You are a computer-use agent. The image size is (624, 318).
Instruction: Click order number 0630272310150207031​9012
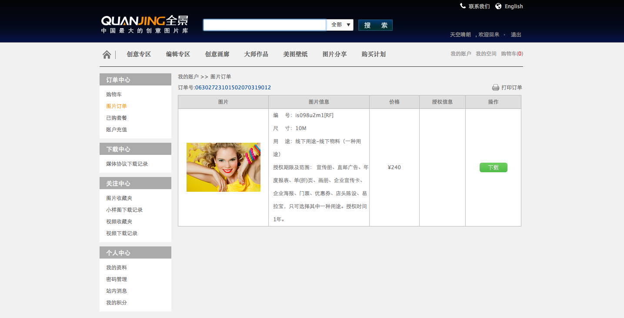point(233,88)
